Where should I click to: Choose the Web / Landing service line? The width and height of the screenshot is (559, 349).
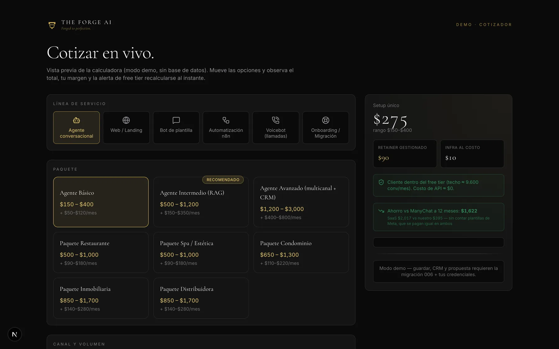click(x=126, y=128)
